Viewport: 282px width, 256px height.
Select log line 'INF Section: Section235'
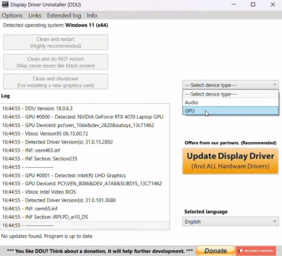click(x=85, y=159)
